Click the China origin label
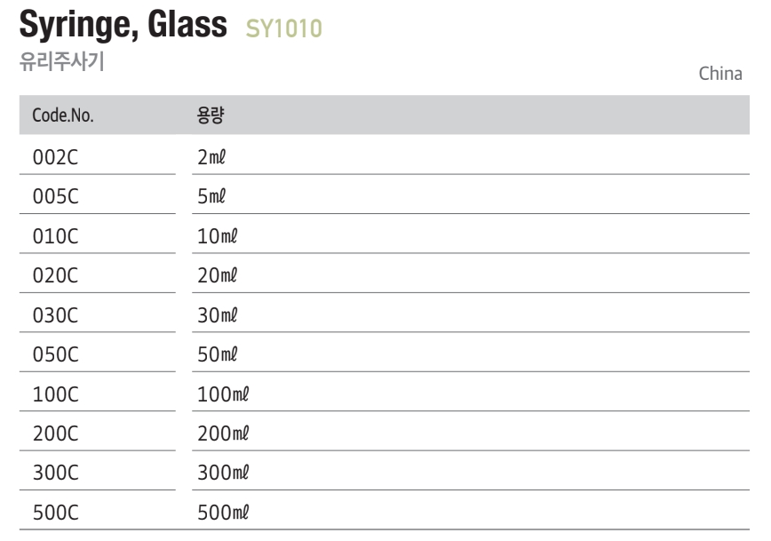 point(720,74)
